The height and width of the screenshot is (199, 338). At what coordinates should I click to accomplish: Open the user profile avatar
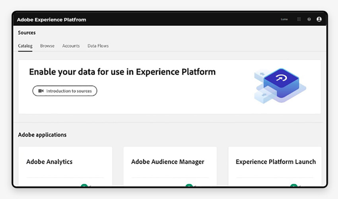[319, 19]
